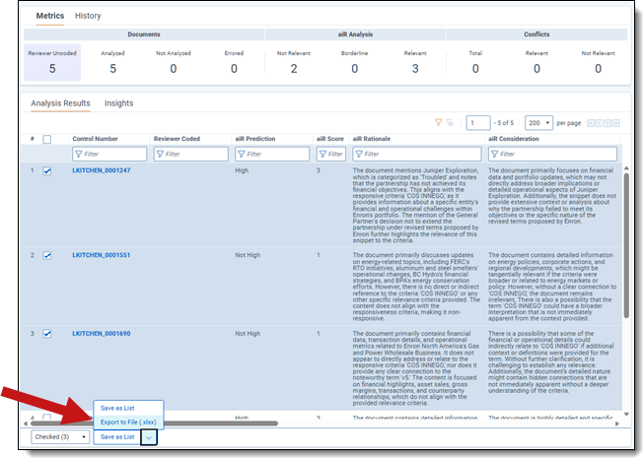Click the aiR Score filter field

[331, 155]
